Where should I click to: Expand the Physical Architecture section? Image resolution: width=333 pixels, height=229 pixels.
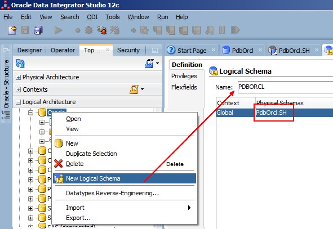19,78
